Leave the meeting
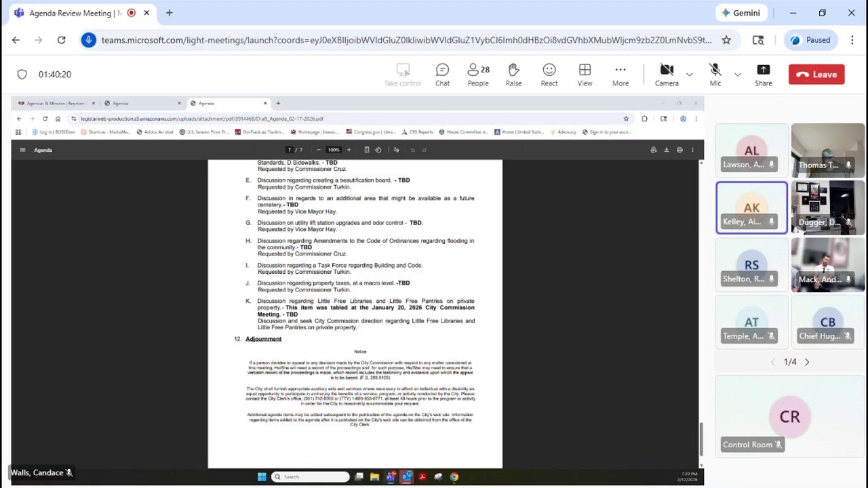868x488 pixels. pos(816,75)
